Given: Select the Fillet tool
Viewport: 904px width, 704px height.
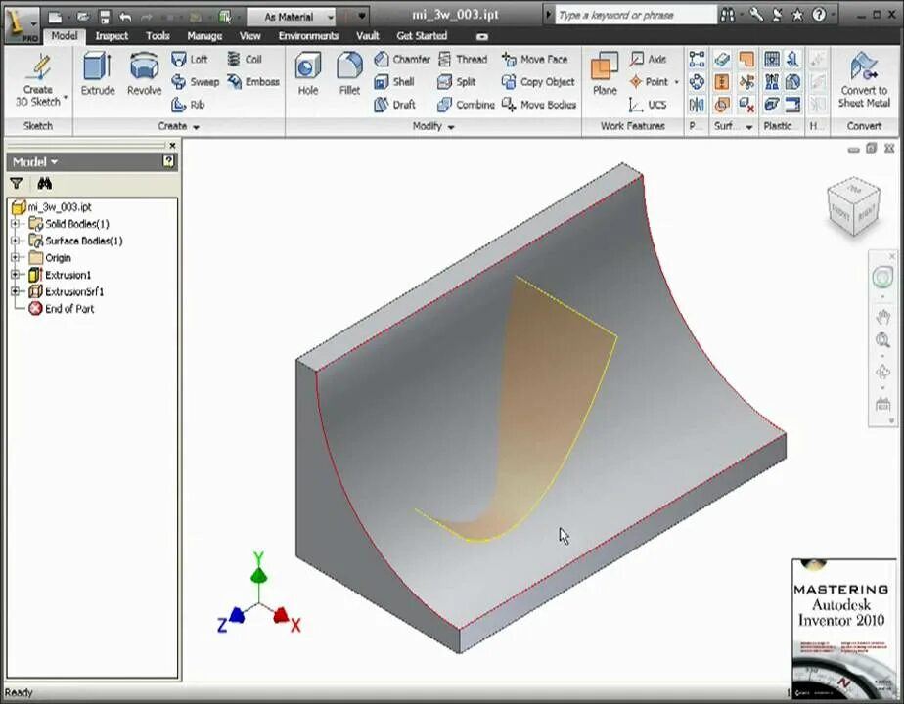Looking at the screenshot, I should [x=349, y=78].
